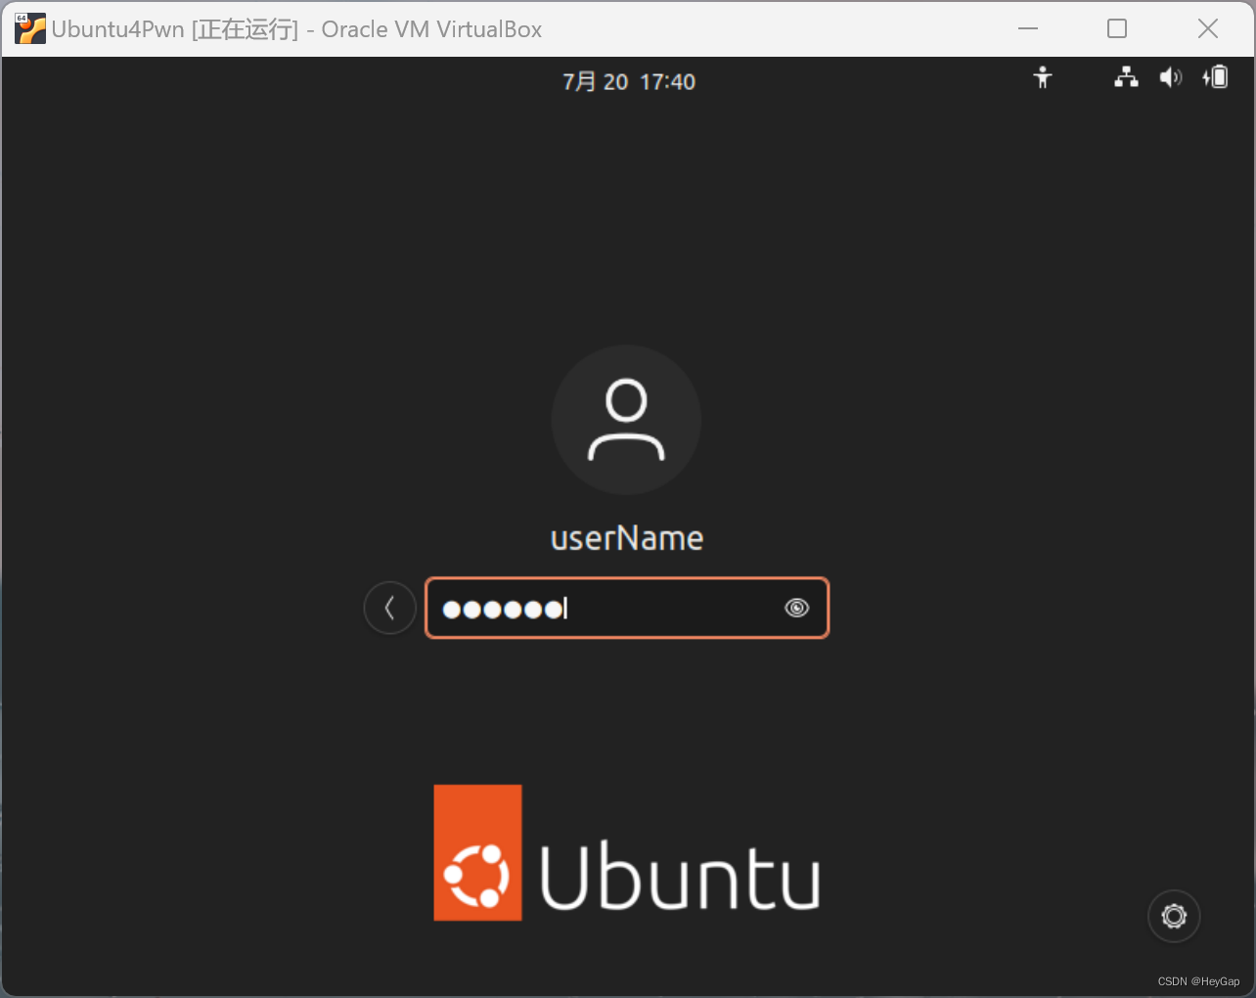
Task: Return to user selection with the back chevron
Action: (x=389, y=608)
